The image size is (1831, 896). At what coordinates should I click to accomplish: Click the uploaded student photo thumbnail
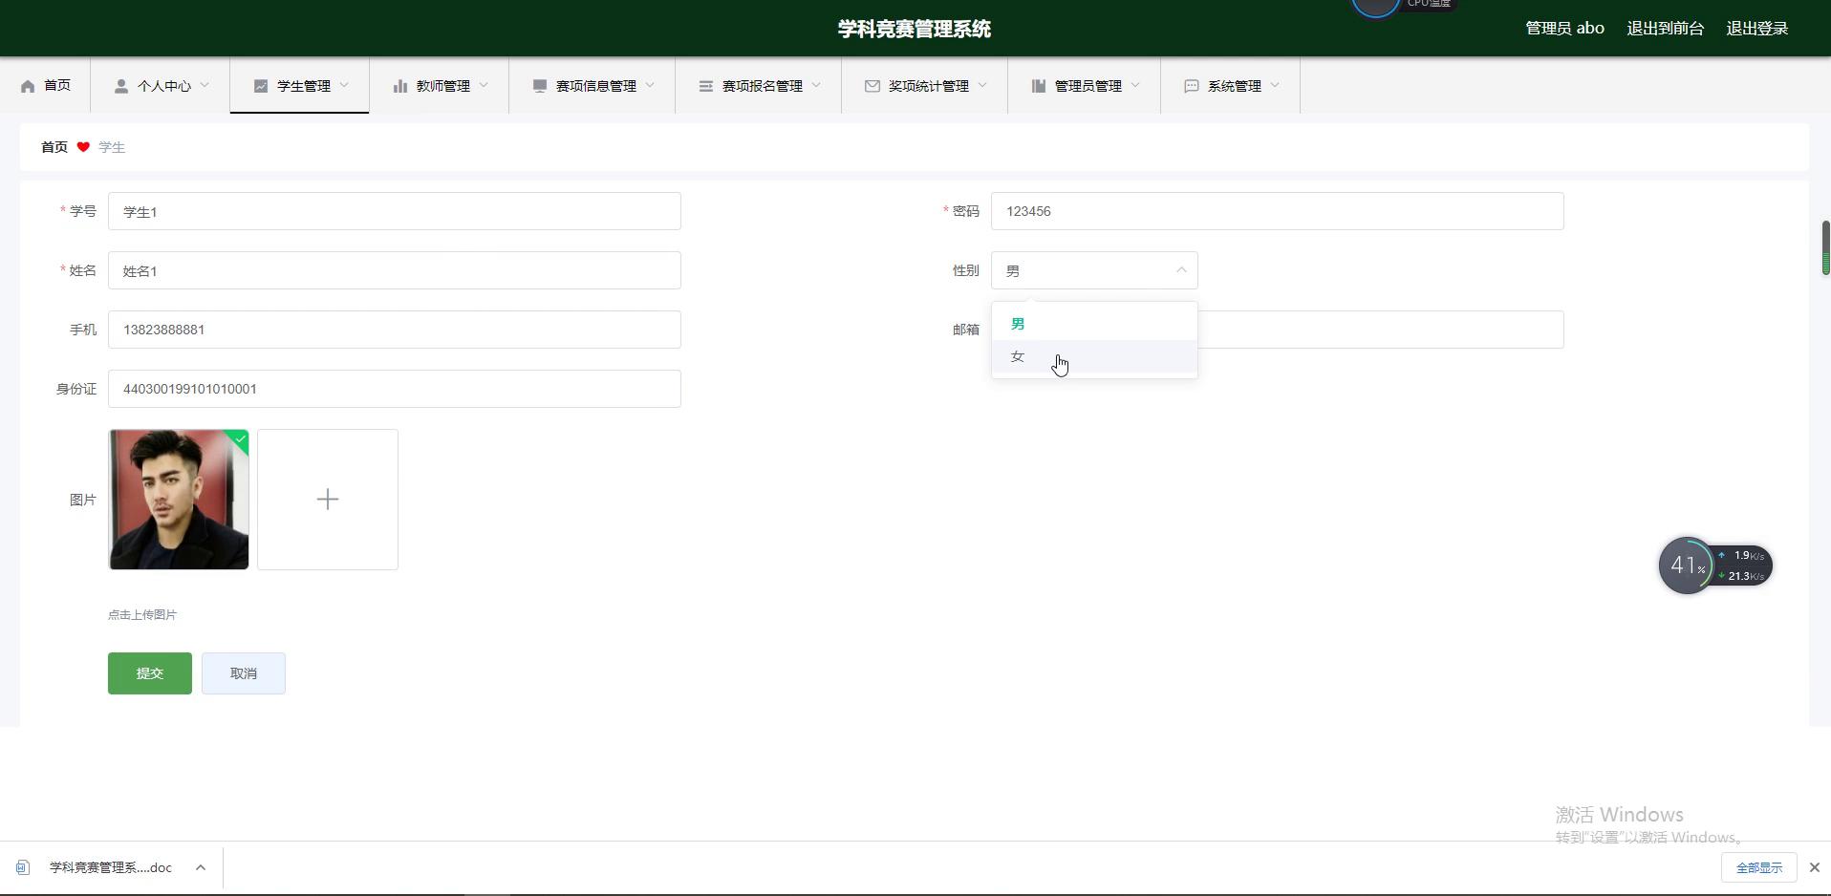(x=179, y=500)
